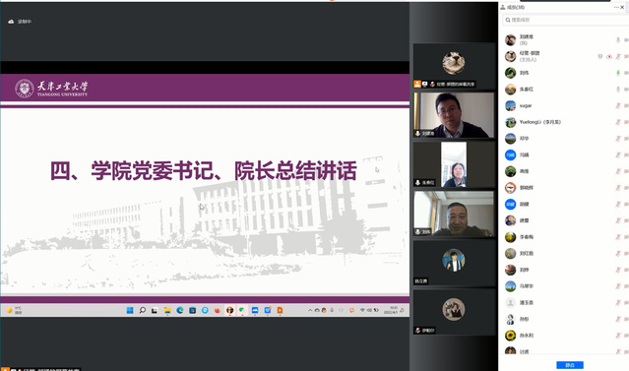This screenshot has width=629, height=371.
Task: Toggle sugar's muted microphone icon
Action: pos(618,106)
